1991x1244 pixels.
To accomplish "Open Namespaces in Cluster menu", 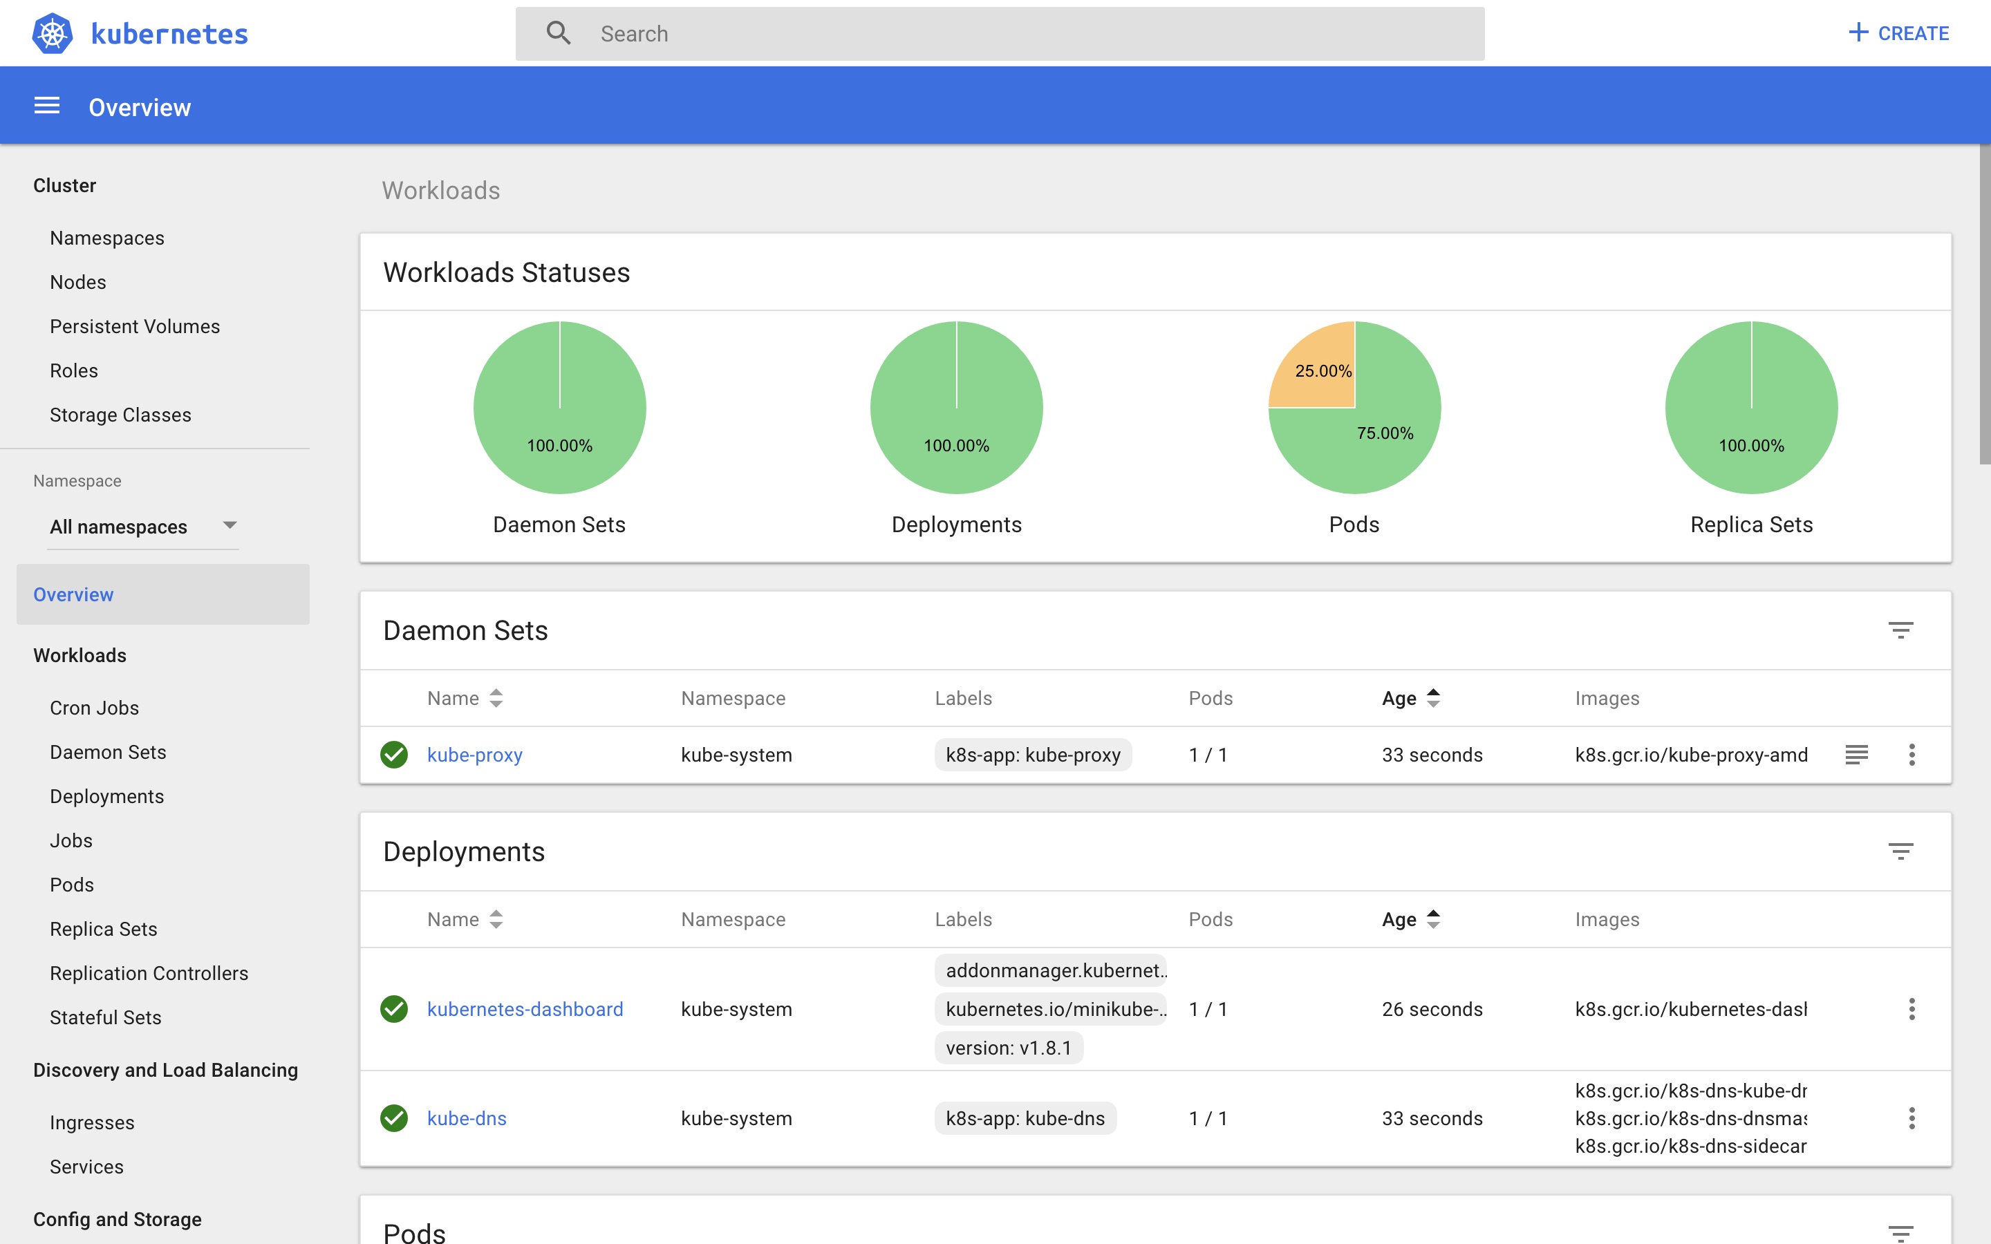I will click(x=107, y=238).
